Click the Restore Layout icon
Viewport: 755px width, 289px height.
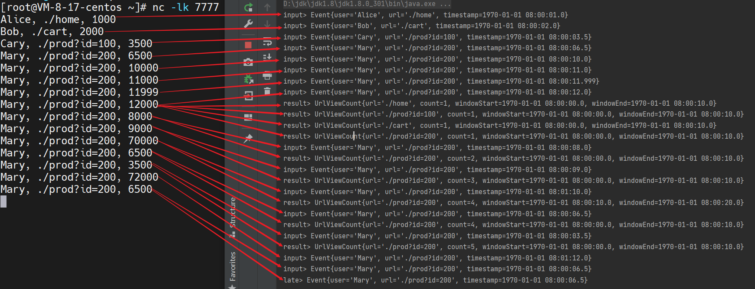tap(248, 117)
